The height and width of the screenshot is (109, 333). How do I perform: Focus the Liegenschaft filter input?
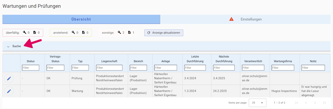[x=109, y=68]
